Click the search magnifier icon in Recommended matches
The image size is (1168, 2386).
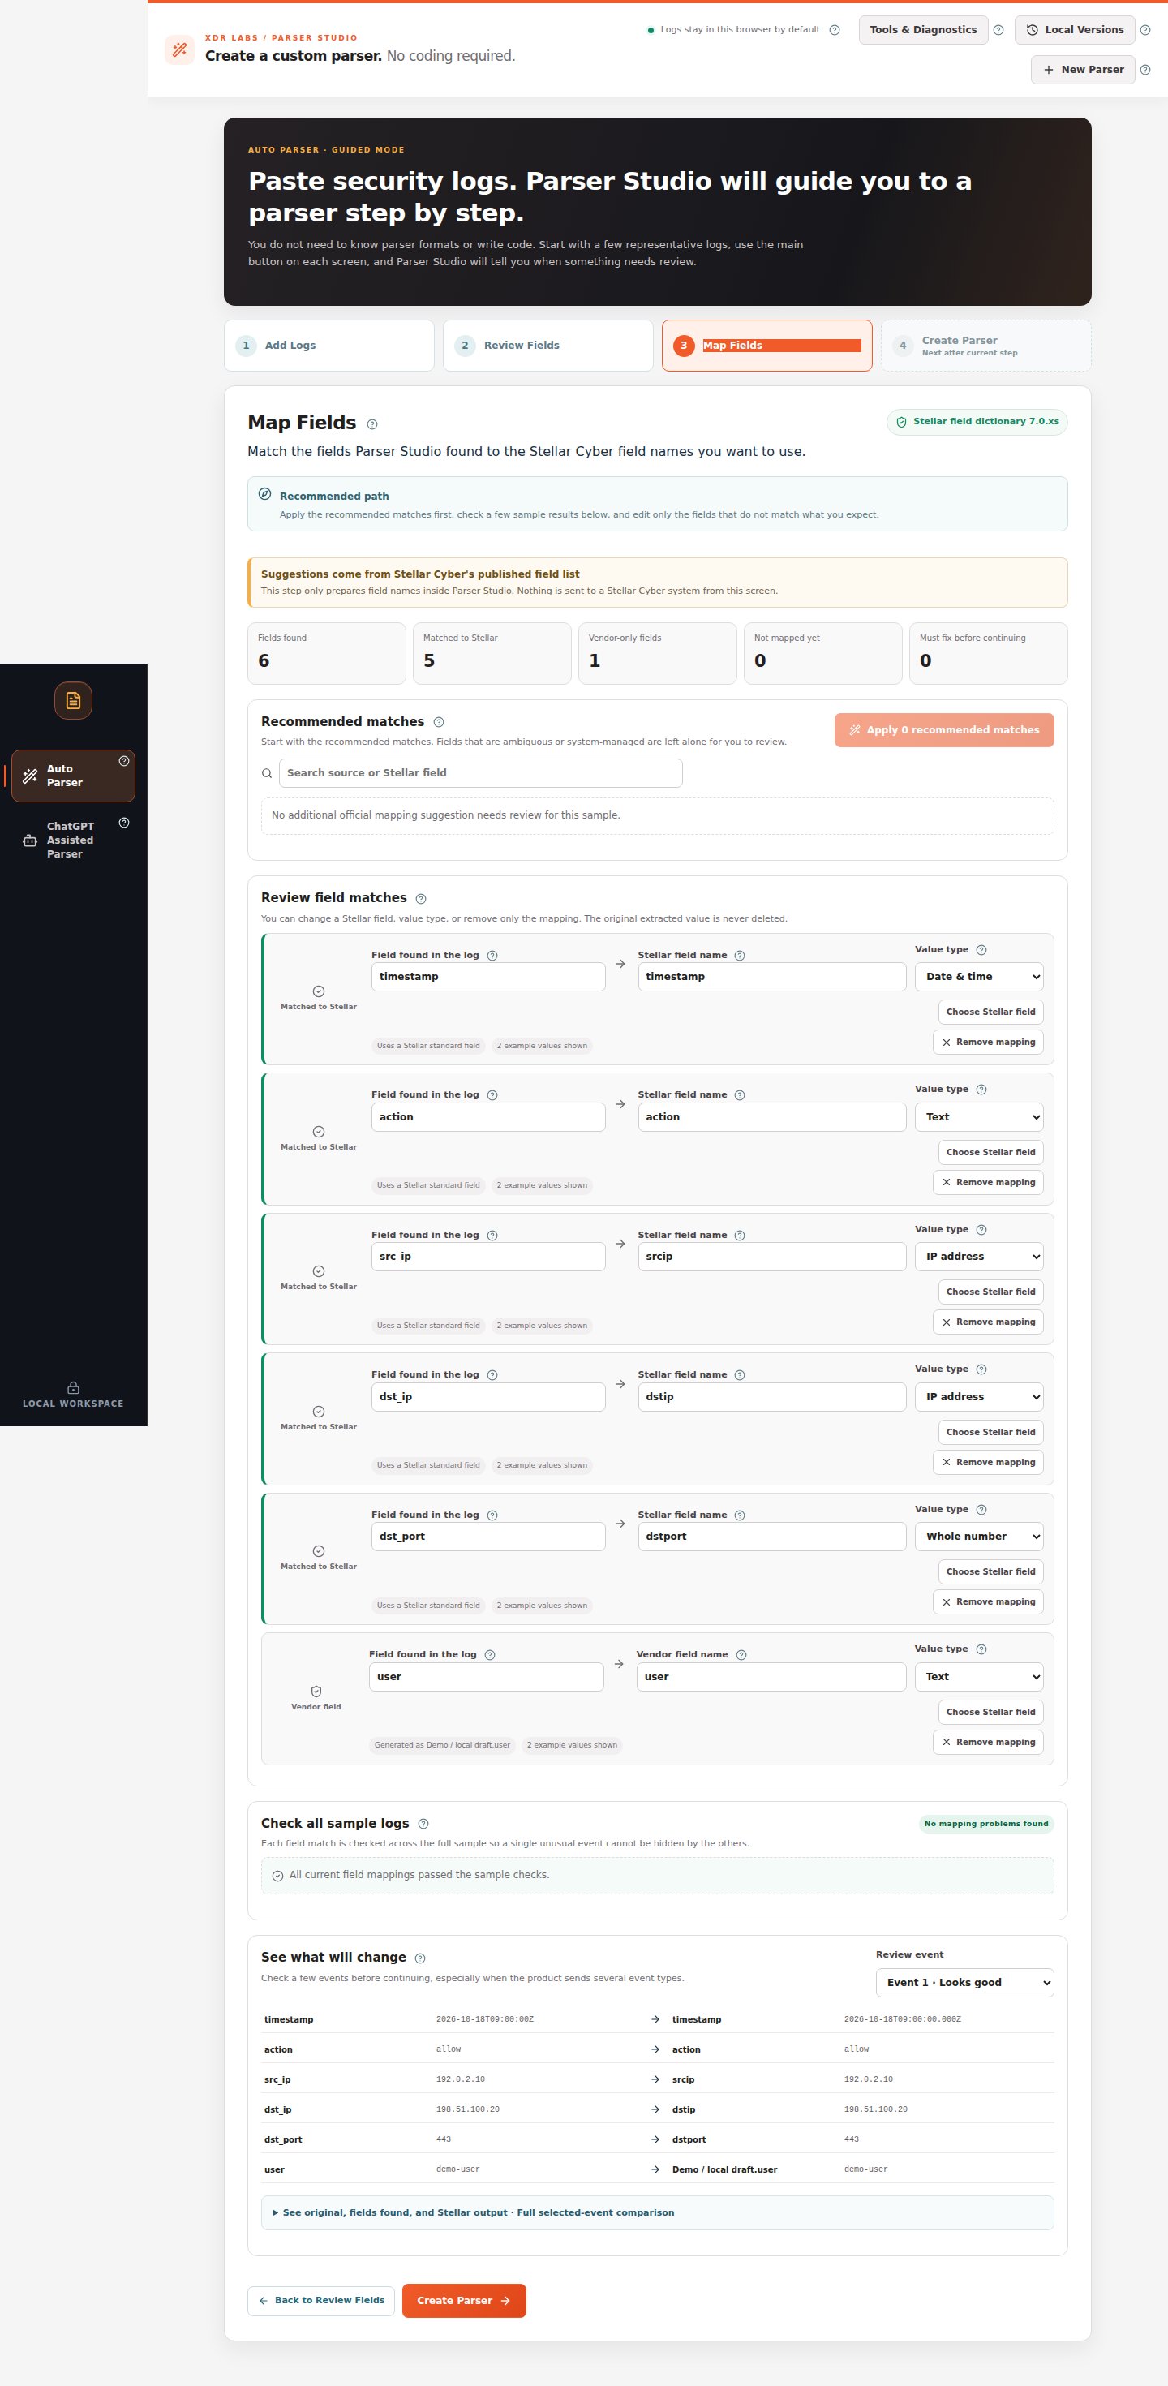[x=267, y=773]
